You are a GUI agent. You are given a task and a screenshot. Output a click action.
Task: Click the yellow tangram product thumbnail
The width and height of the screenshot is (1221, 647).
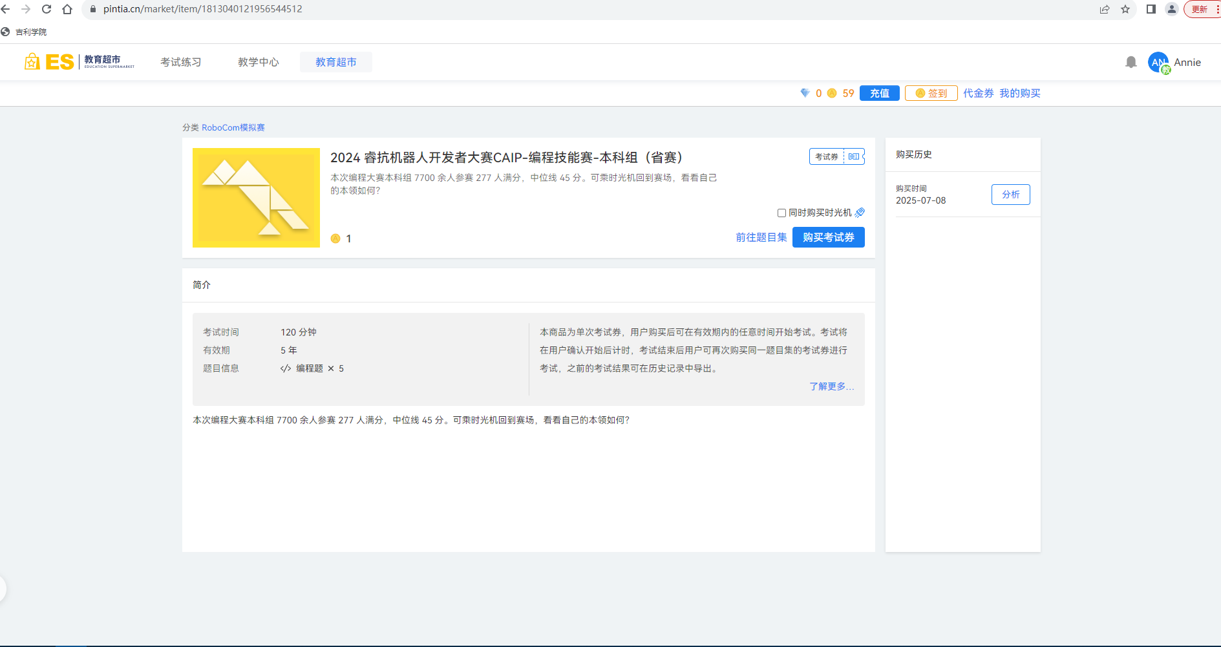click(x=256, y=198)
